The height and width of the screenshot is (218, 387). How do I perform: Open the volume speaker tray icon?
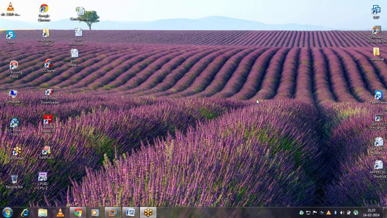[342, 213]
